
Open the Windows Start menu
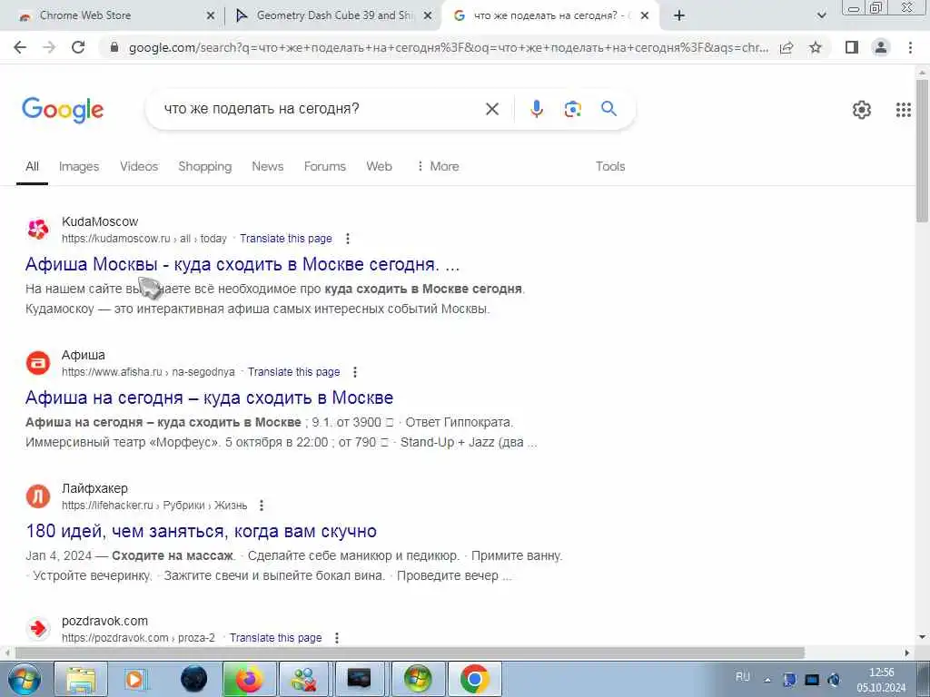(24, 679)
